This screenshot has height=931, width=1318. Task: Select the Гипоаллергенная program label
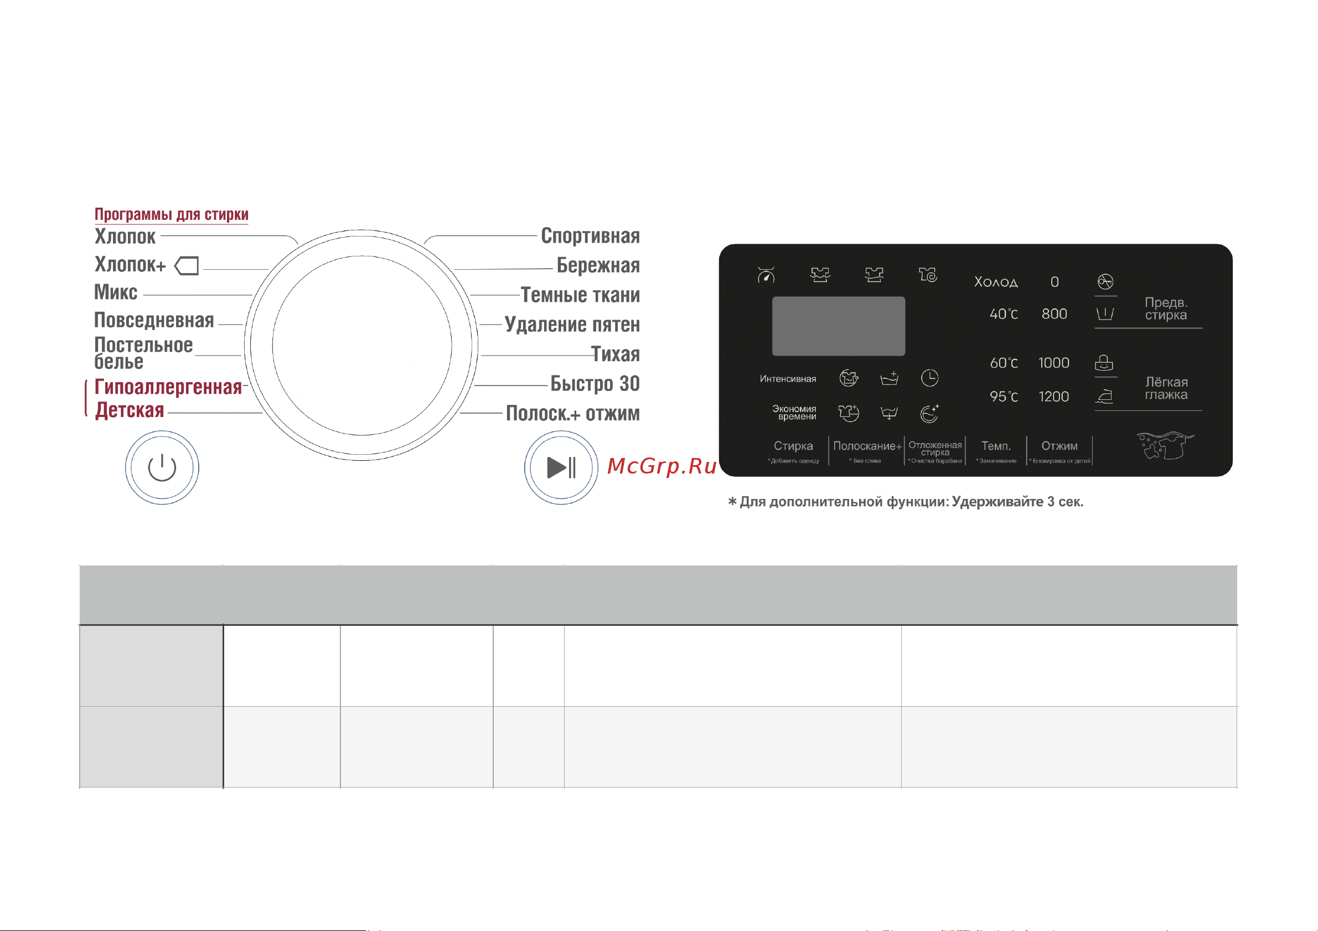[168, 387]
